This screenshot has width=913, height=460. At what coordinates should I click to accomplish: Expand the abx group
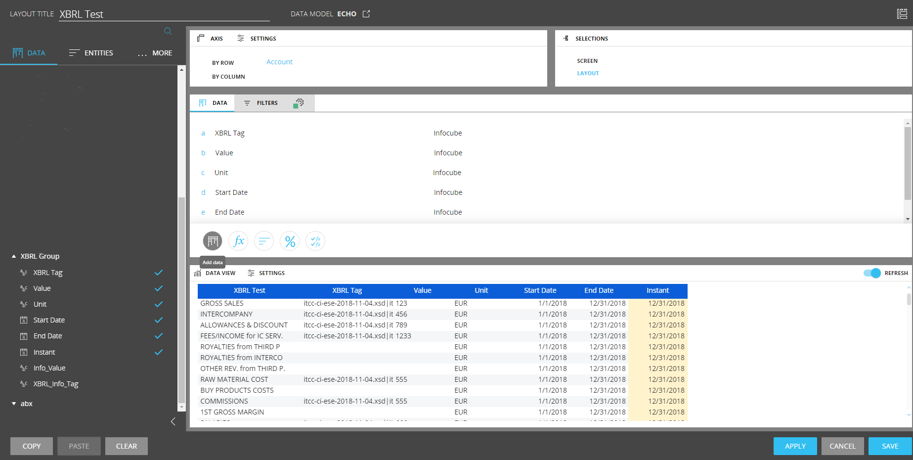[13, 403]
